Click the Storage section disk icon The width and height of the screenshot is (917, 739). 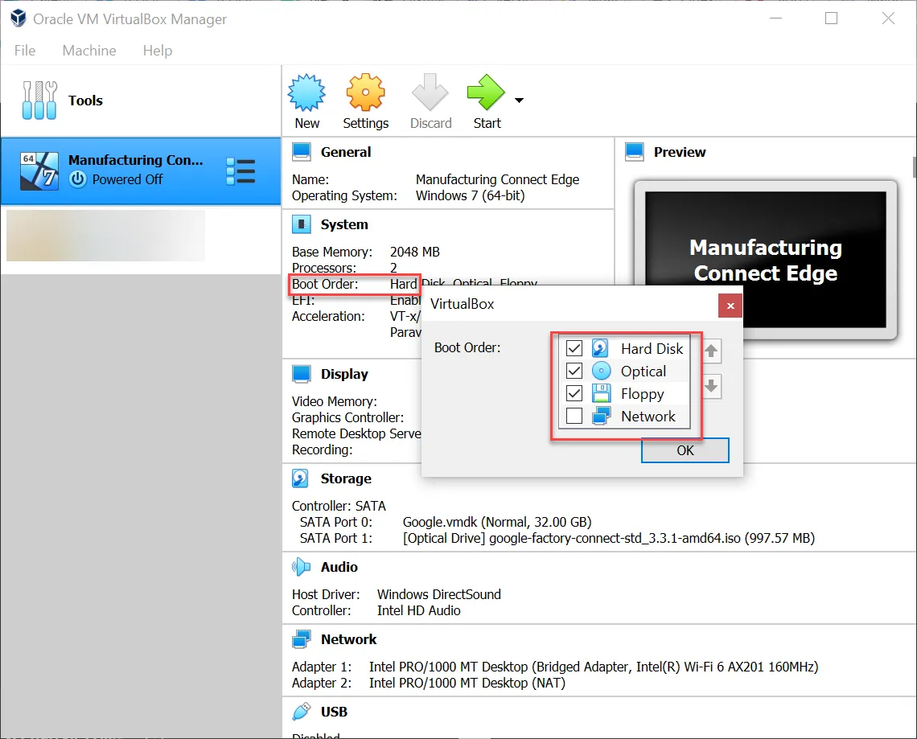[x=300, y=478]
